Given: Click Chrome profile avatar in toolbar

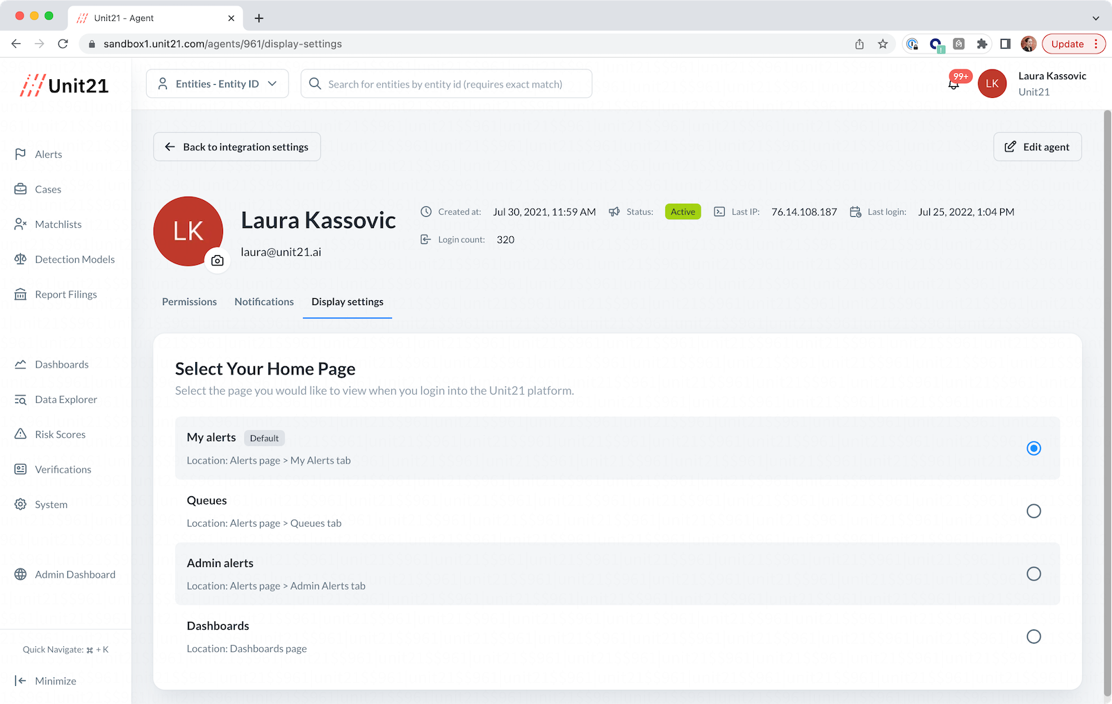Looking at the screenshot, I should click(1029, 44).
